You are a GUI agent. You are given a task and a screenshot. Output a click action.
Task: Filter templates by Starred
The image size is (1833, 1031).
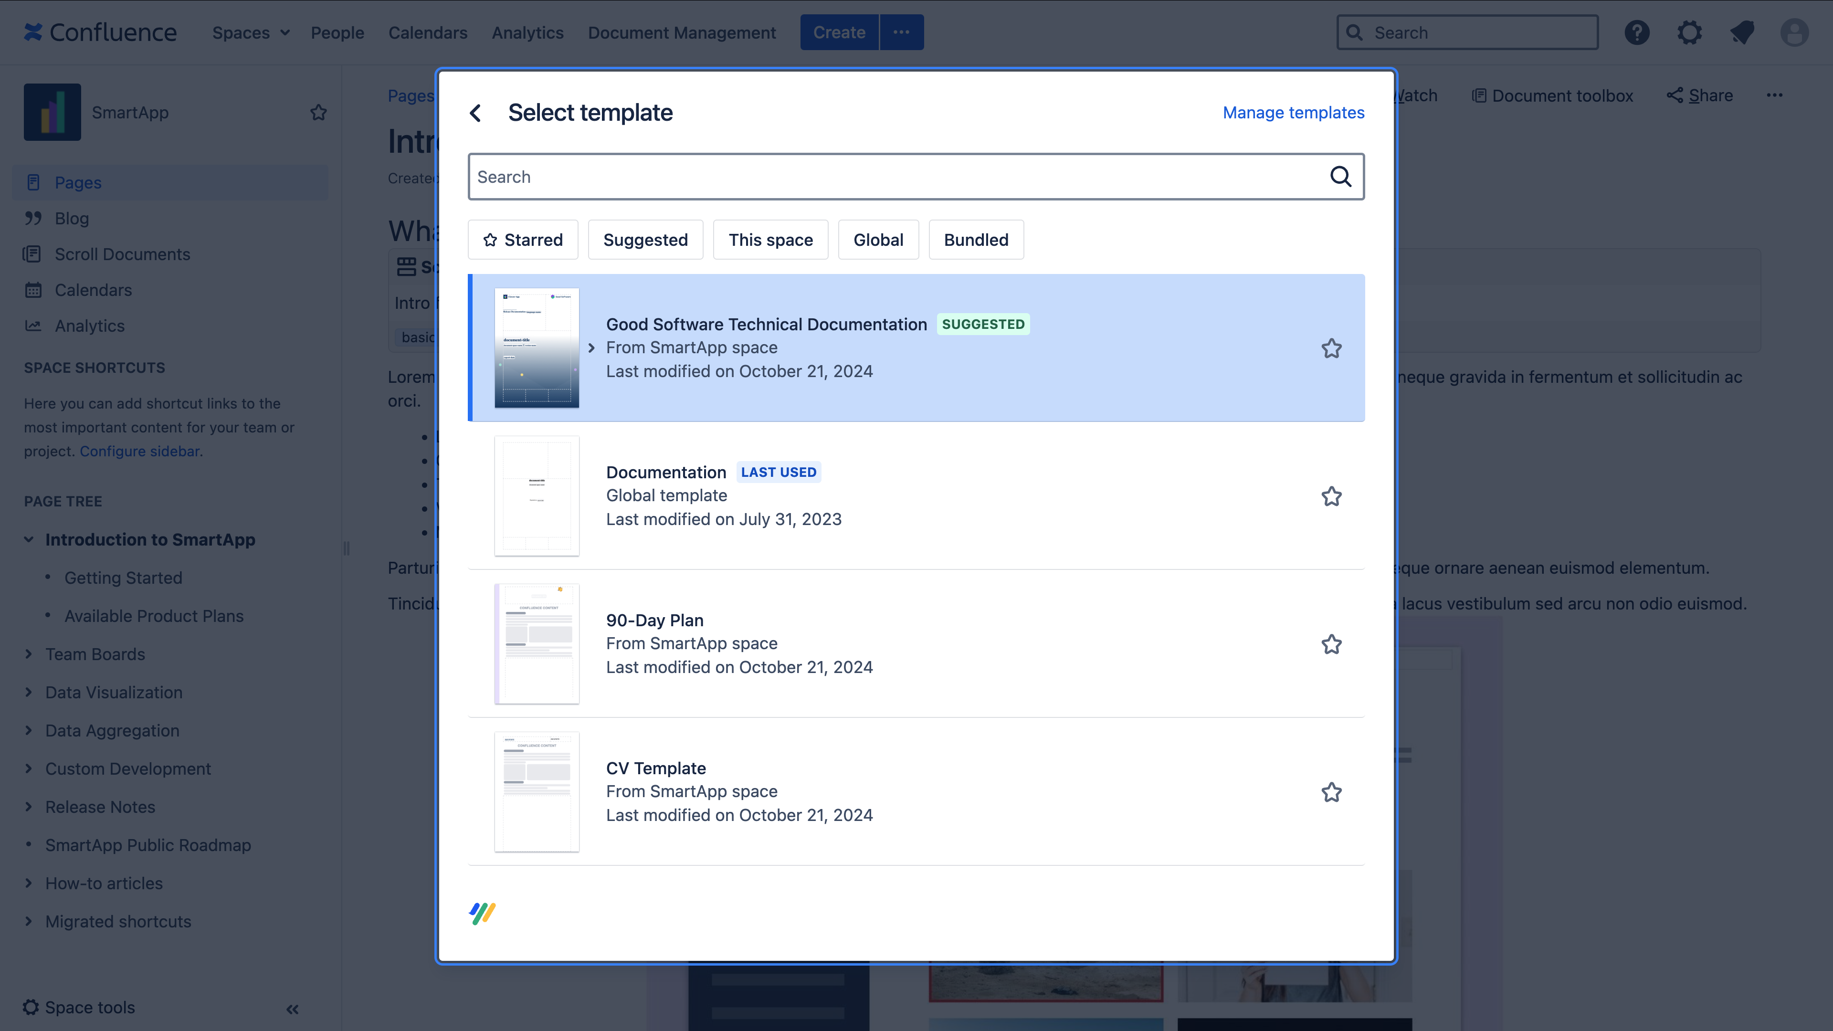523,240
